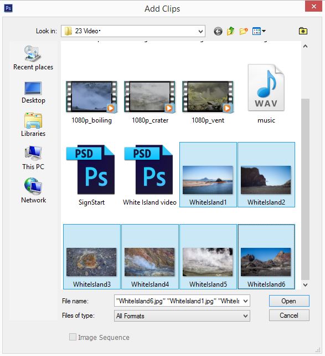Image resolution: width=325 pixels, height=356 pixels.
Task: Open This PC in sidebar
Action: [x=33, y=158]
